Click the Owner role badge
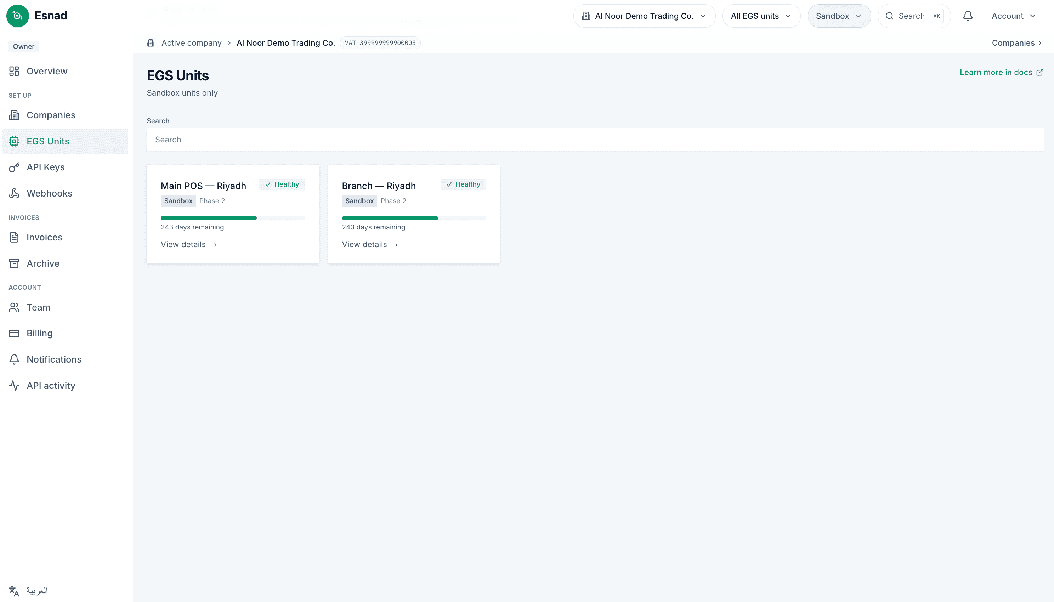The image size is (1054, 602). (24, 47)
